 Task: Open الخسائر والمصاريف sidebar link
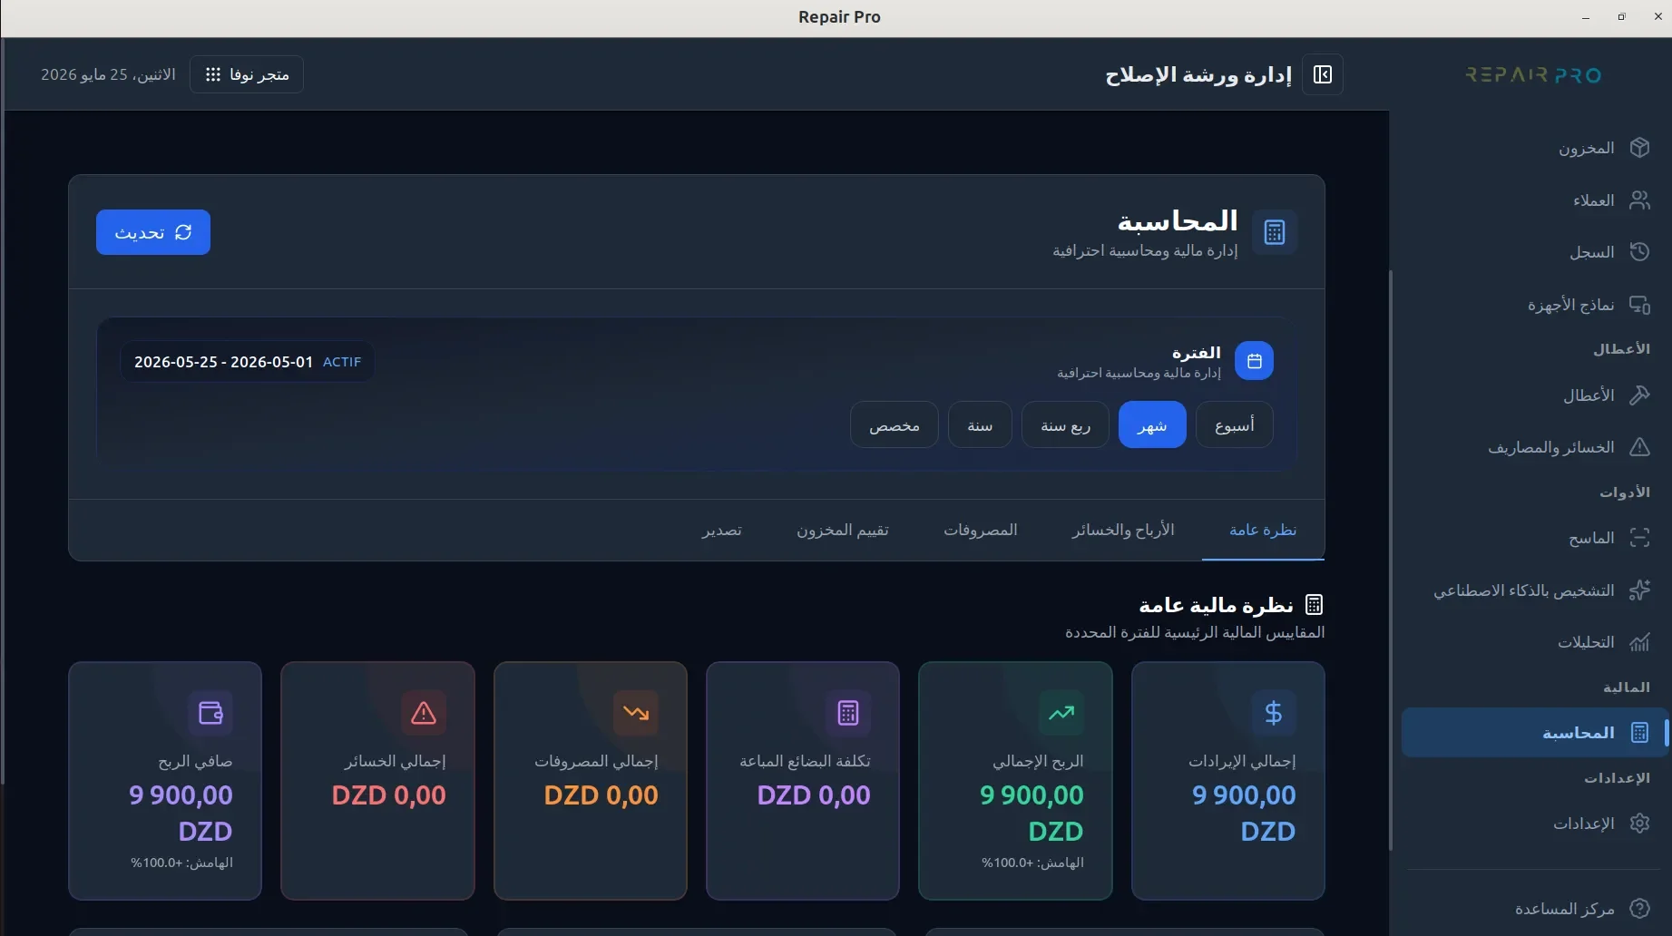pos(1535,447)
